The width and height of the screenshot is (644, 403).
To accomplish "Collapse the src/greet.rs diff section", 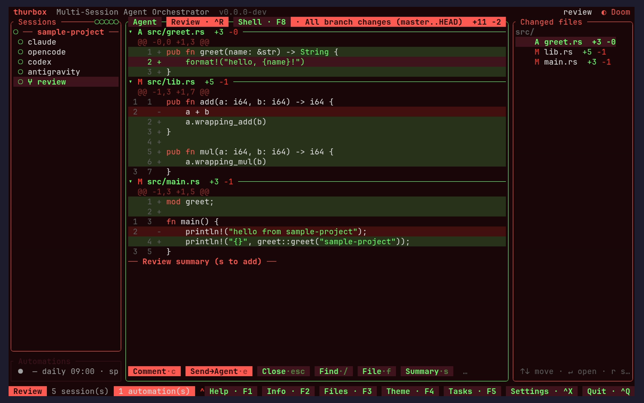I will 131,32.
